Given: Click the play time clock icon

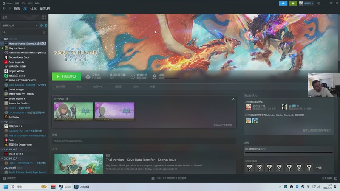Looking at the screenshot, I should [x=133, y=76].
